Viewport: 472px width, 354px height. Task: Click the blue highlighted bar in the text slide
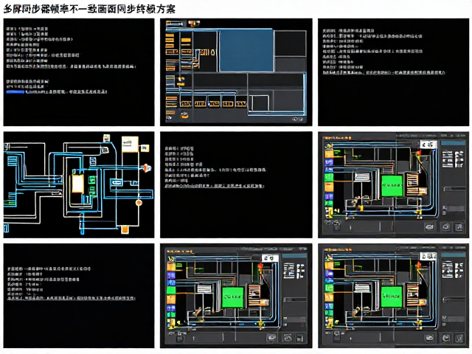point(15,91)
